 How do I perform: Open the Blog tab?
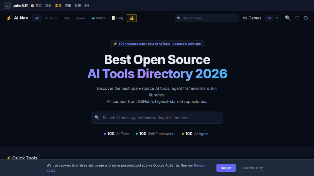(x=117, y=18)
